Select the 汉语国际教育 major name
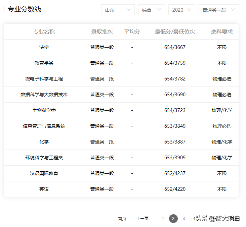Viewport: 246px width, 227px height. [44, 173]
